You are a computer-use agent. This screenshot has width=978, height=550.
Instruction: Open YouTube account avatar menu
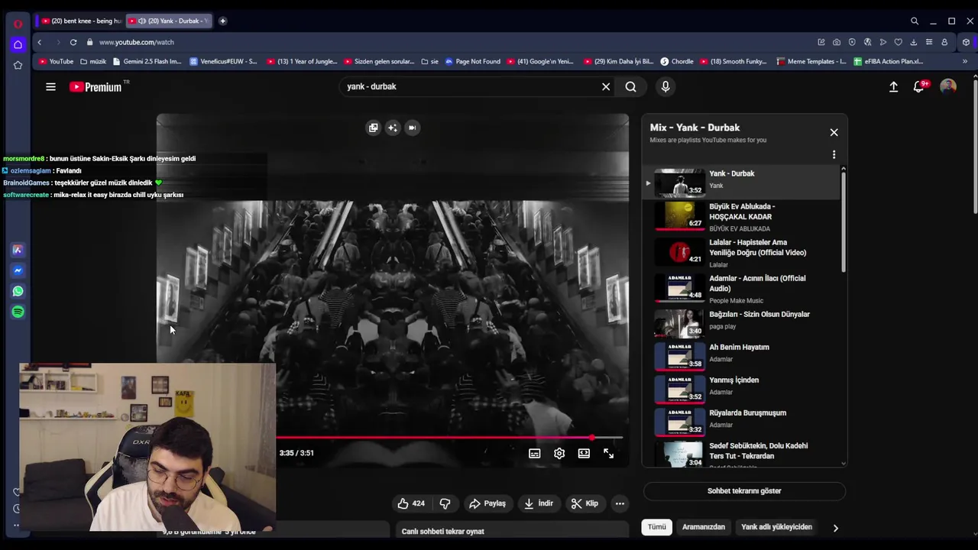coord(948,86)
